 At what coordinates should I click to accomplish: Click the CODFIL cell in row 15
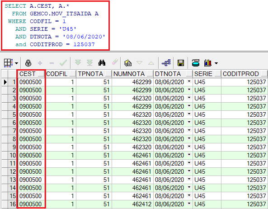tap(61, 196)
